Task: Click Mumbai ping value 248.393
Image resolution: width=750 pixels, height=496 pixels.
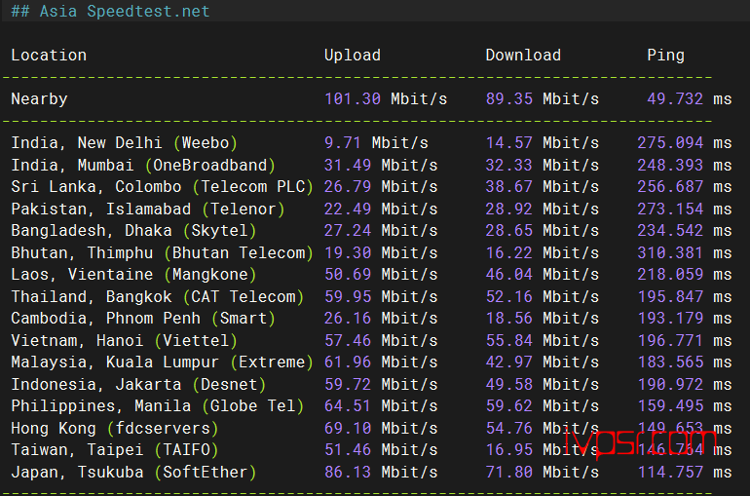Action: [670, 165]
